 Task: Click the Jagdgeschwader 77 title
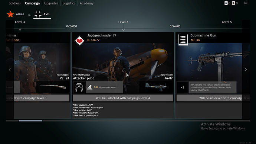(102, 35)
